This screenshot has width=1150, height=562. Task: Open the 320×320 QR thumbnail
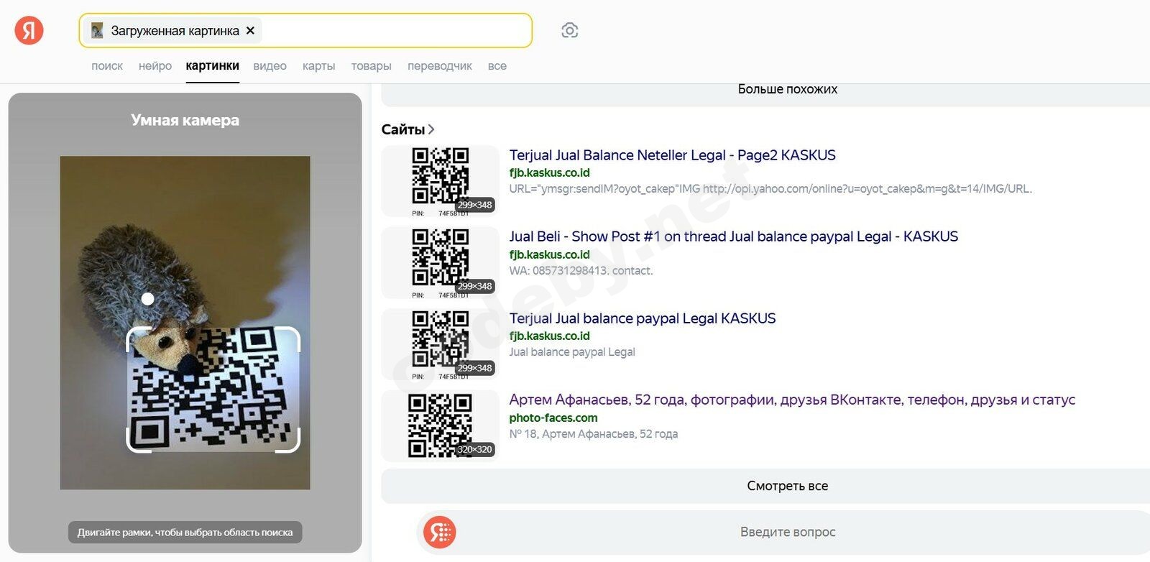(440, 425)
